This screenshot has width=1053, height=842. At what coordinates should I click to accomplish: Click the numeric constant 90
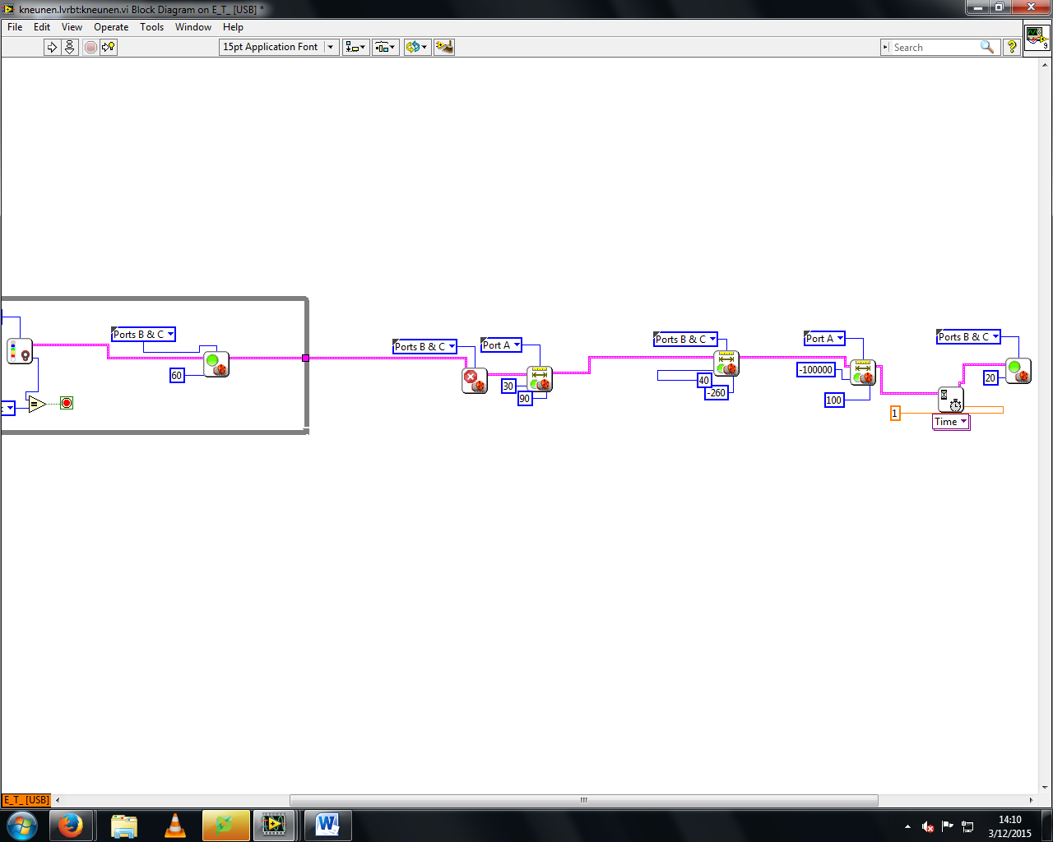click(525, 398)
